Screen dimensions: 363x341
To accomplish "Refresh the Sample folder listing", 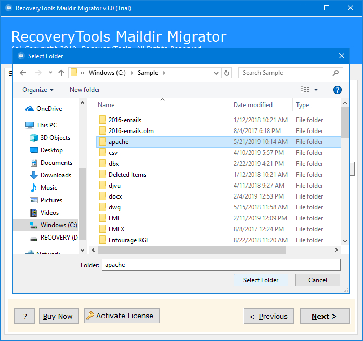I will point(227,73).
